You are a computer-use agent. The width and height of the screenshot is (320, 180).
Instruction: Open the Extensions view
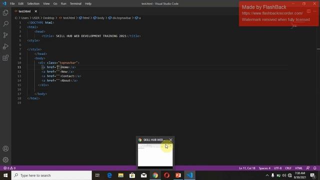[5, 58]
